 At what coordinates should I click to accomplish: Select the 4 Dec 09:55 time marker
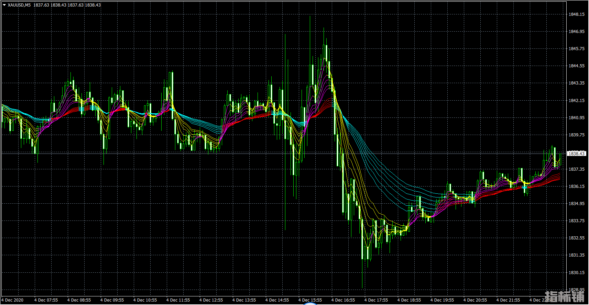pos(112,300)
